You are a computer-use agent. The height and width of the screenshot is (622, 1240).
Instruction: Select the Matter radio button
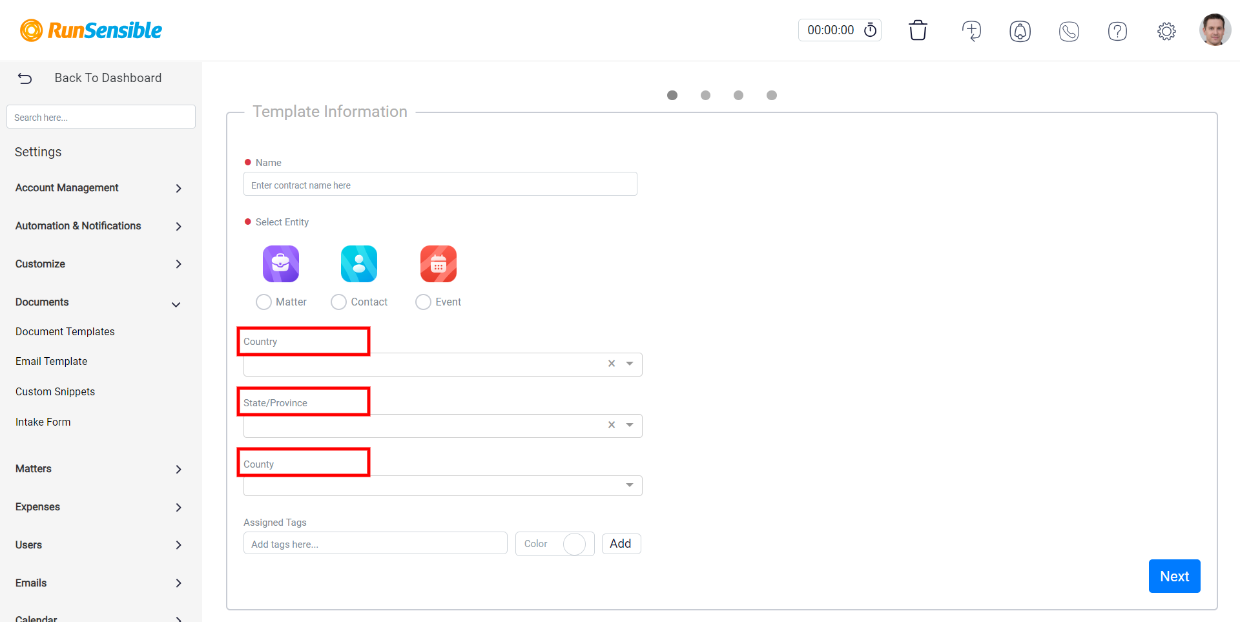263,302
